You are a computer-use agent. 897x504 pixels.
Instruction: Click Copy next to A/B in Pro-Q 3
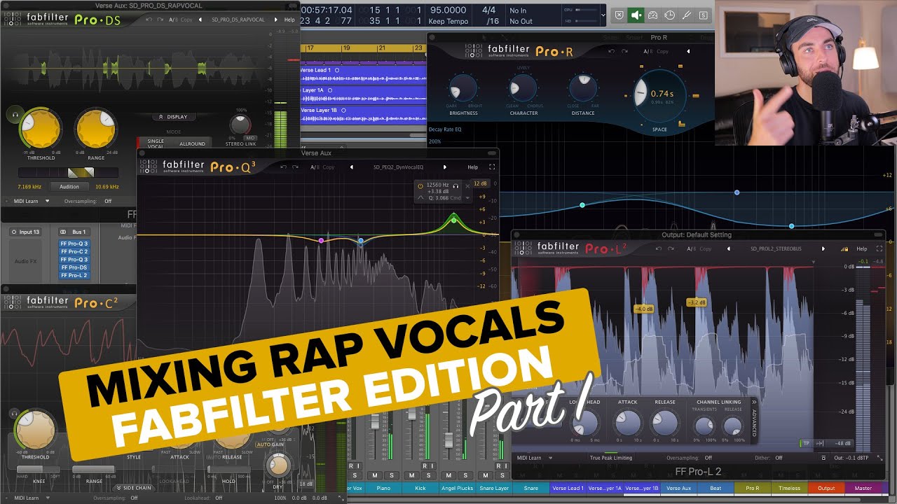(328, 167)
